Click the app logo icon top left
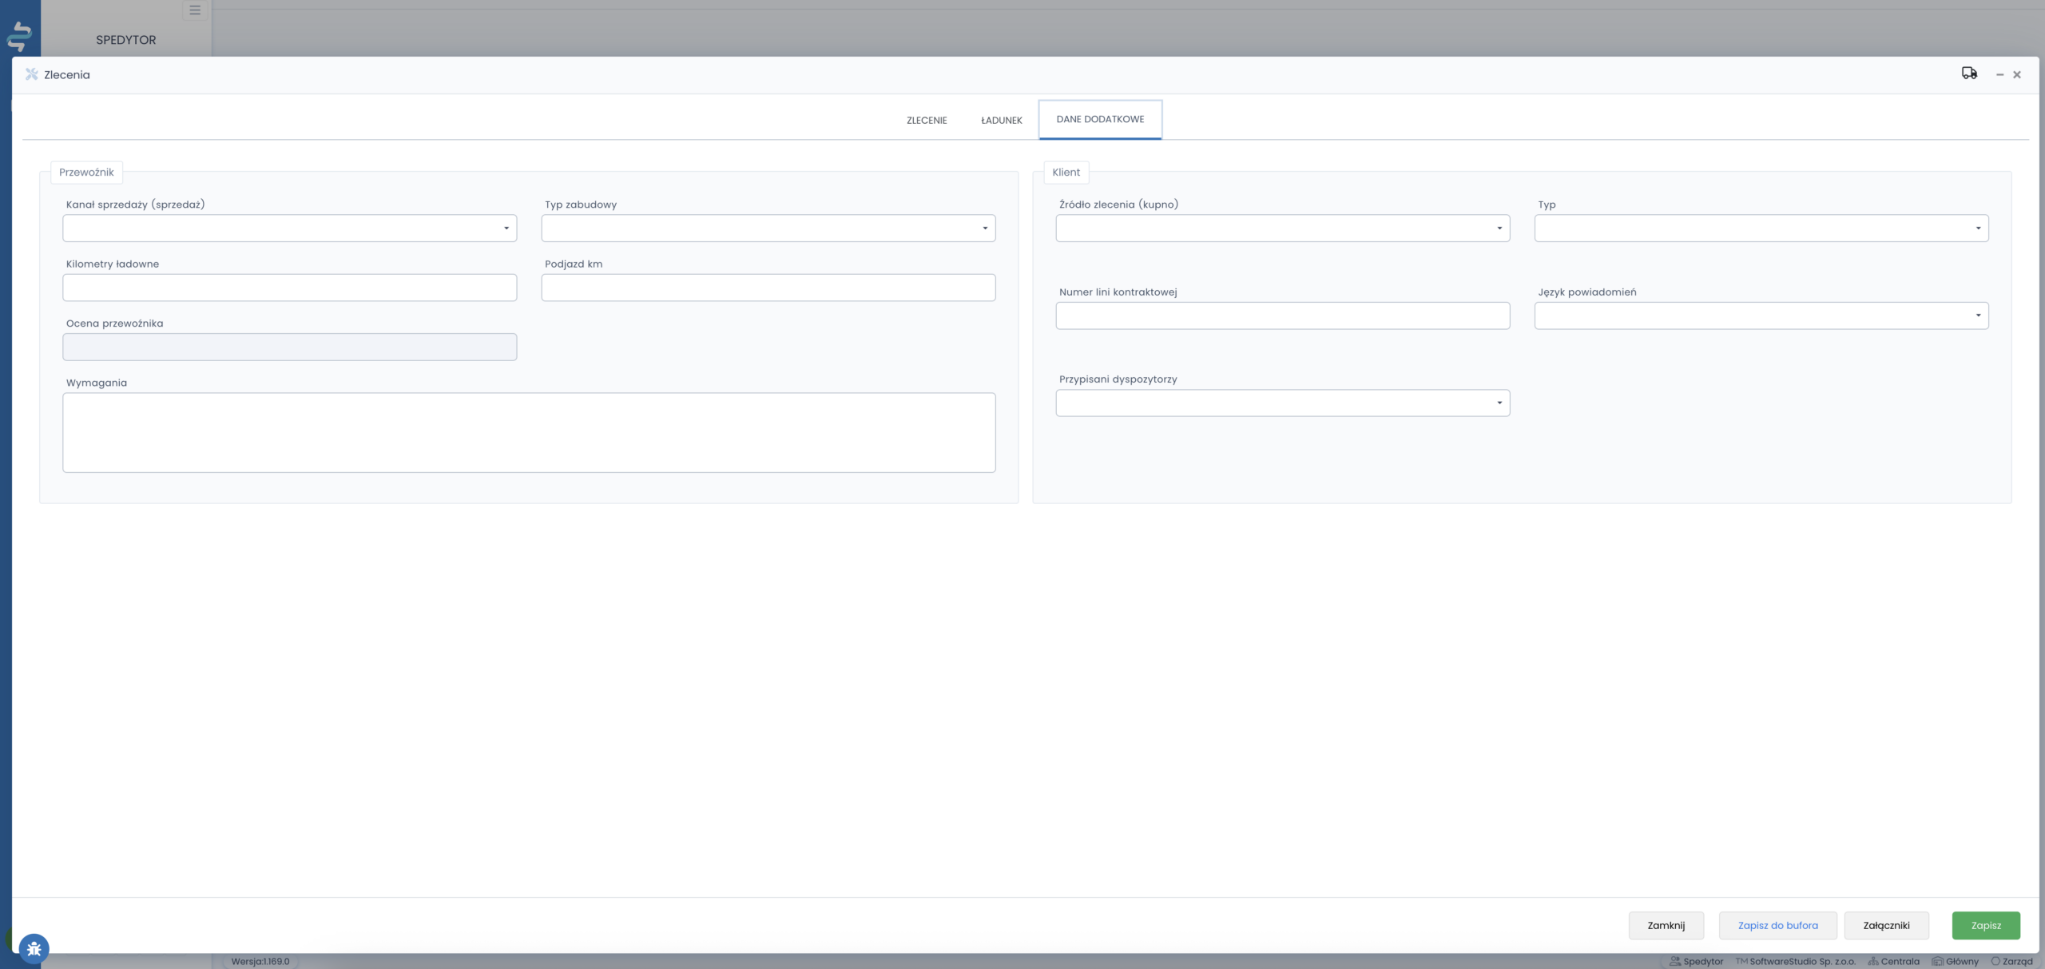The width and height of the screenshot is (2045, 969). 19,36
